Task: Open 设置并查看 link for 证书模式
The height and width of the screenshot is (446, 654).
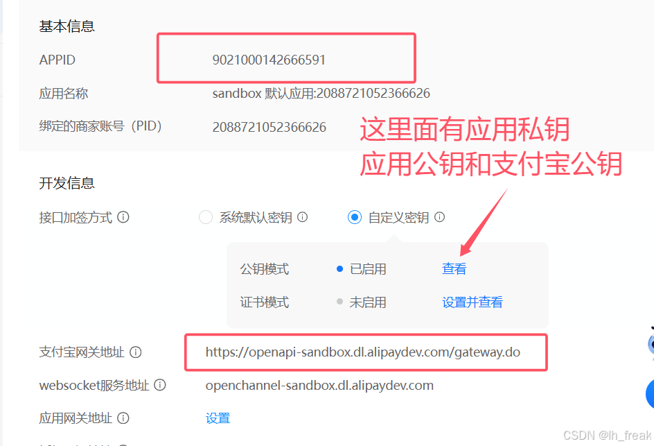Action: pos(472,302)
